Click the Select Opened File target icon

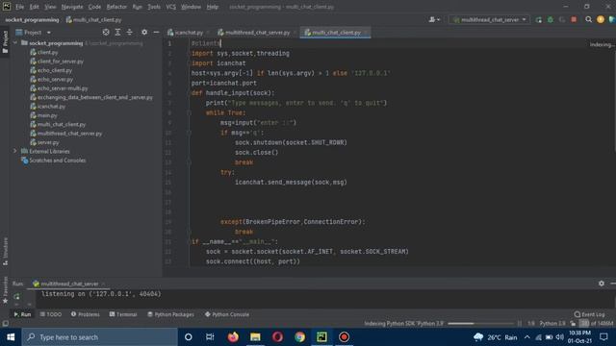click(106, 32)
